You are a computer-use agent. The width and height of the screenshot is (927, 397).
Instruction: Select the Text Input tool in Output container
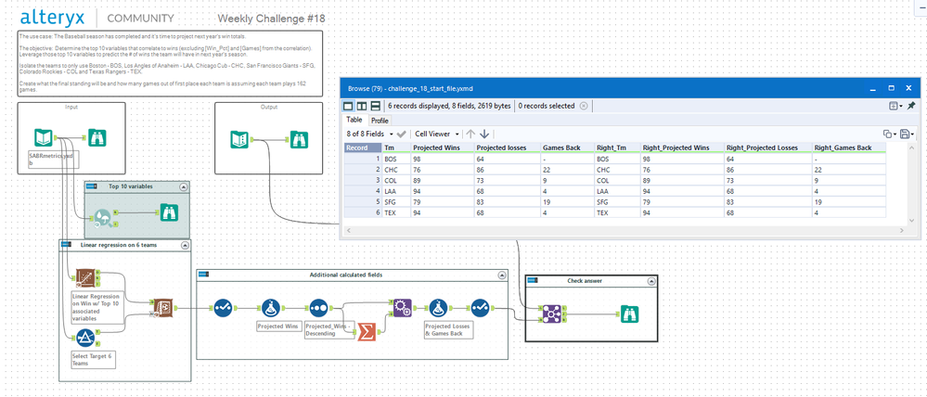(x=240, y=140)
